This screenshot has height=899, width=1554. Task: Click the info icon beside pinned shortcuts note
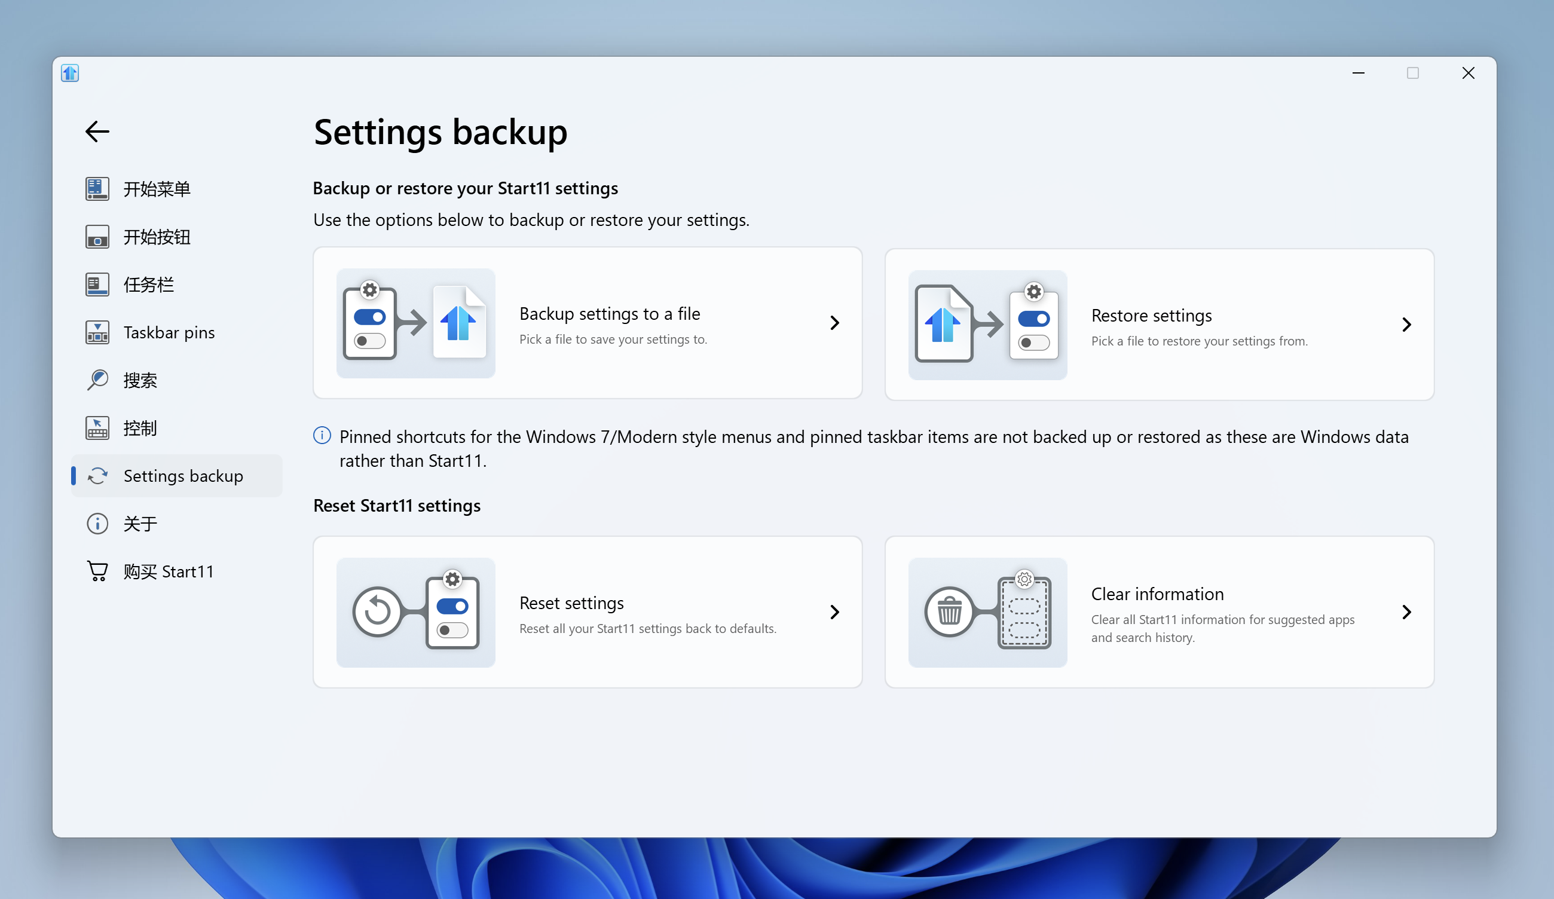pos(322,436)
